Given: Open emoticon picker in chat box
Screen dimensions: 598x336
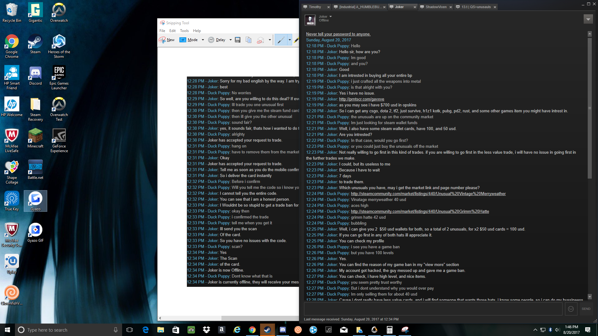Looking at the screenshot, I should click(x=571, y=309).
